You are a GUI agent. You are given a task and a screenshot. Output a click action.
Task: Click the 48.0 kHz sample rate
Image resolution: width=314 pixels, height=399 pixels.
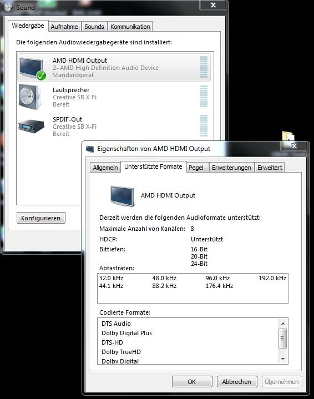click(x=164, y=278)
